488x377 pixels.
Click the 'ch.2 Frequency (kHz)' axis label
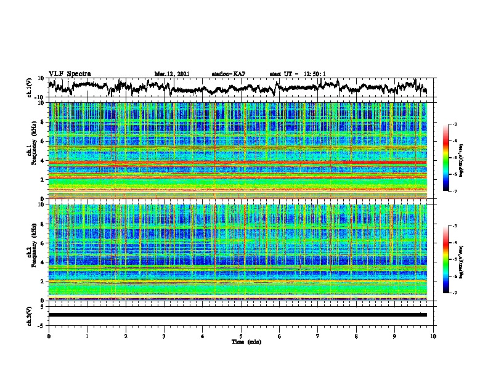(32, 245)
